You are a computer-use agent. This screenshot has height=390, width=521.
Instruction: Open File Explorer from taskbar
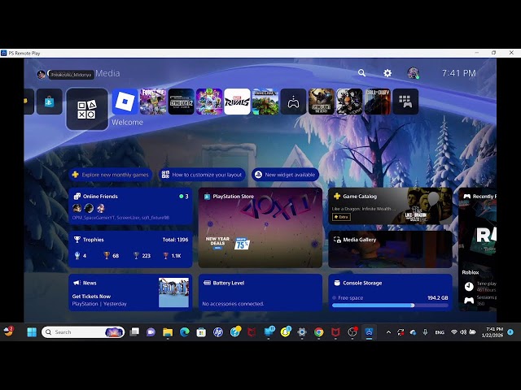click(168, 332)
